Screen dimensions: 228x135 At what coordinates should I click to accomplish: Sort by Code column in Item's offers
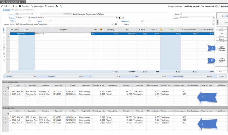[x=17, y=85]
